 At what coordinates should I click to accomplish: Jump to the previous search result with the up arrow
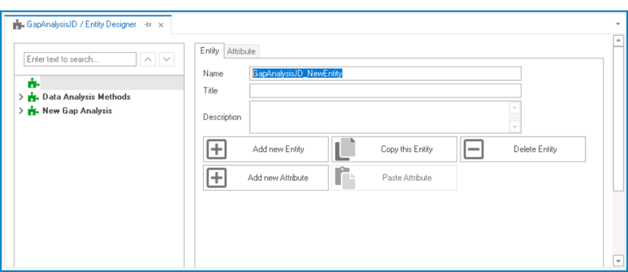click(x=148, y=59)
